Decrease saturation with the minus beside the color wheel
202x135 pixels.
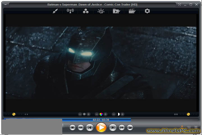[97, 114]
